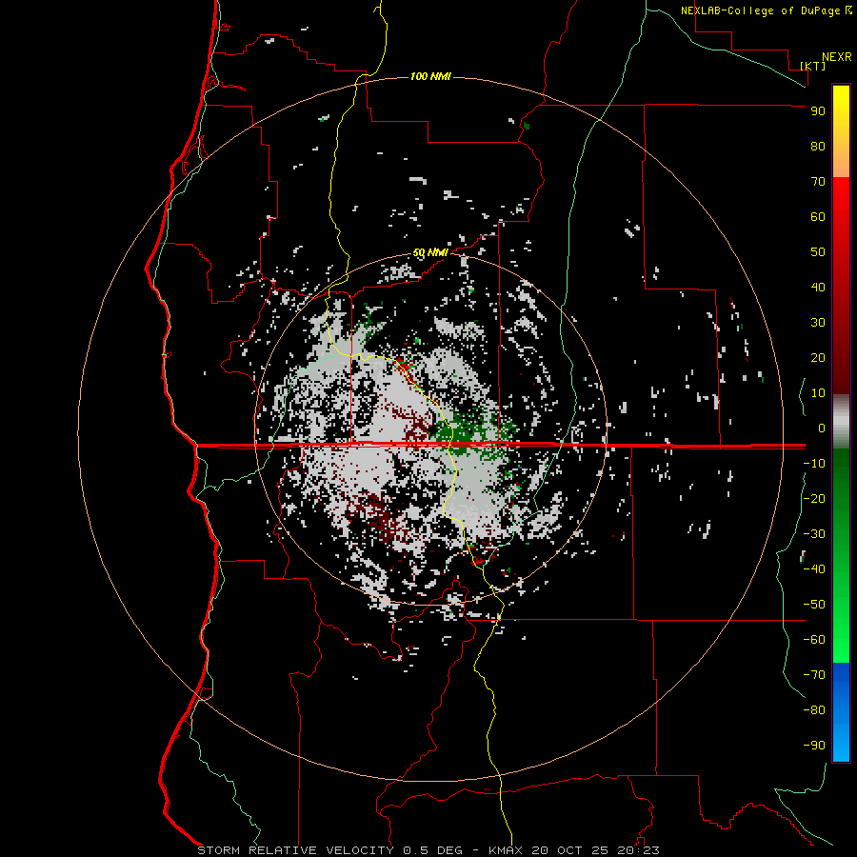Click the 90 value on velocity scale
Viewport: 857px width, 857px height.
pyautogui.click(x=818, y=111)
